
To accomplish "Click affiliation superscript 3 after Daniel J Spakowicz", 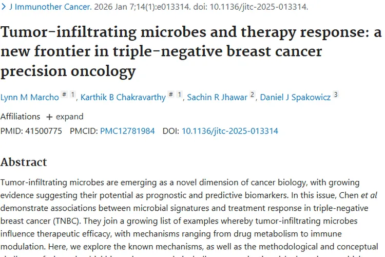I will click(336, 95).
